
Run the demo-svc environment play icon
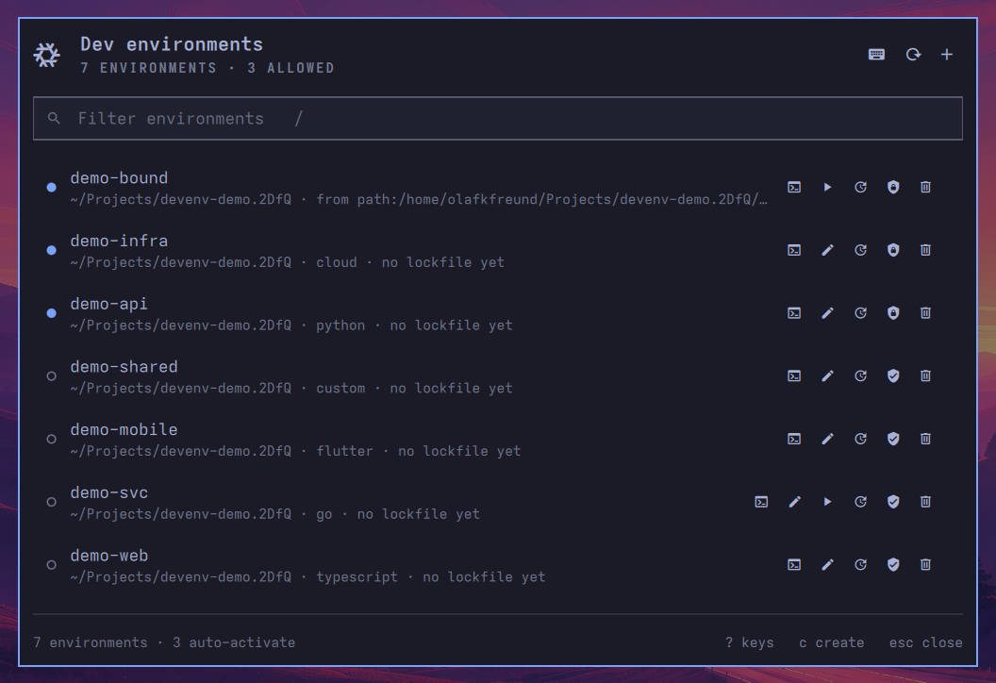(827, 501)
